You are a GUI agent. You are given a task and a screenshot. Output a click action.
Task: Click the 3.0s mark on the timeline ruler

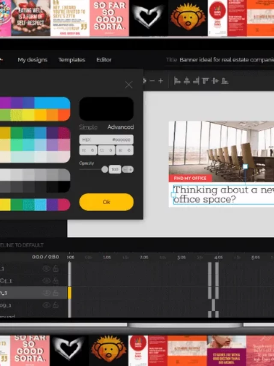click(x=181, y=257)
